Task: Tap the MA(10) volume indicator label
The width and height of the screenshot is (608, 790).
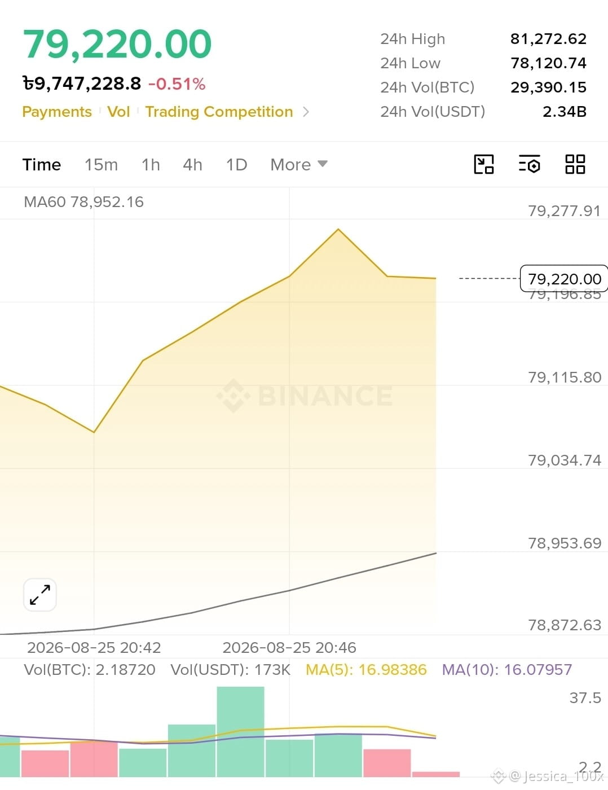Action: pos(506,669)
